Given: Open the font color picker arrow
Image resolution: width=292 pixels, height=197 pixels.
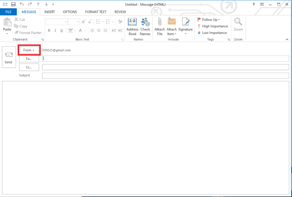Looking at the screenshot, I should (x=85, y=30).
